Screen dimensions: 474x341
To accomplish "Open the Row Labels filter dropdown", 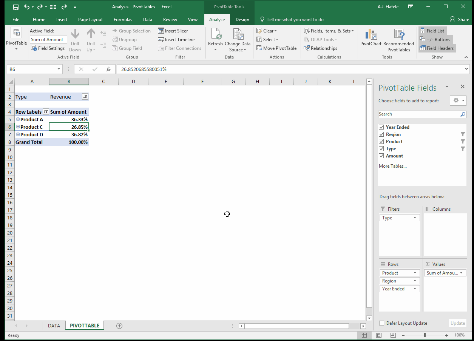I will (x=46, y=112).
